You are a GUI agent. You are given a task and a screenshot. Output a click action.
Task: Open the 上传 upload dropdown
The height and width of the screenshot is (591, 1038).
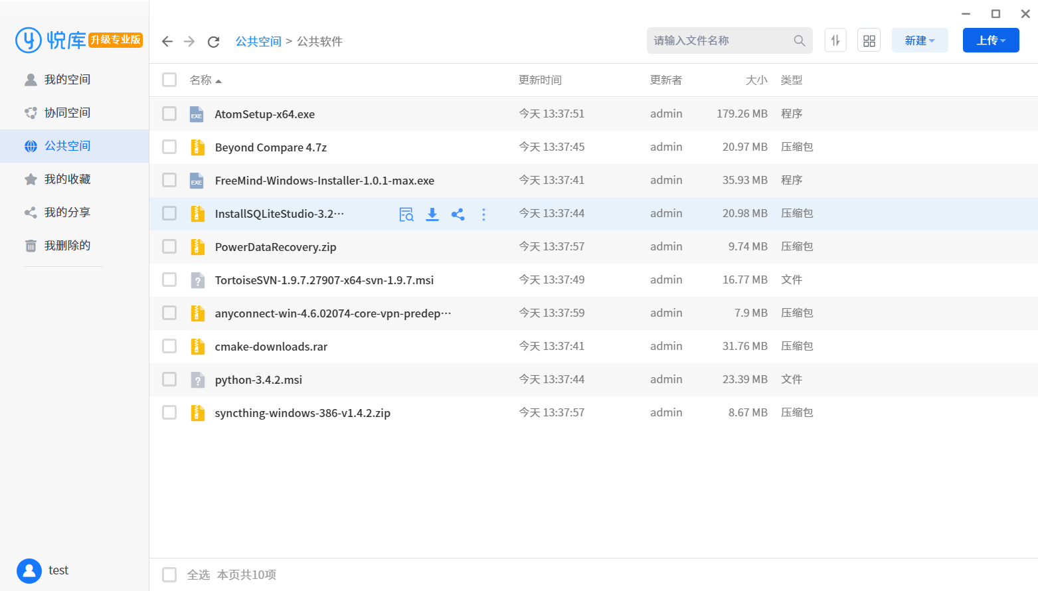click(990, 41)
